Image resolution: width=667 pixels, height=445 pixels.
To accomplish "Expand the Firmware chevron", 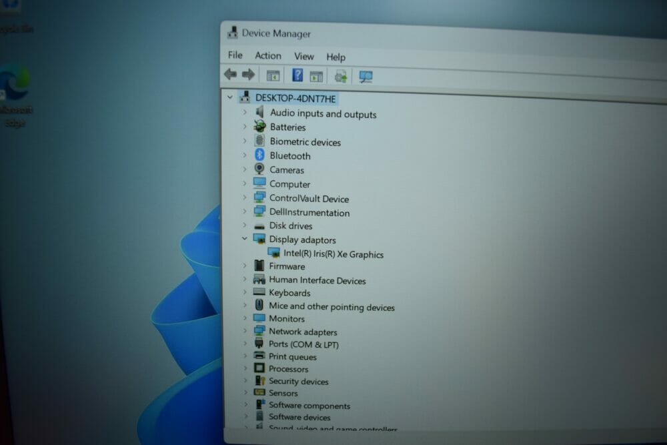I will [245, 266].
